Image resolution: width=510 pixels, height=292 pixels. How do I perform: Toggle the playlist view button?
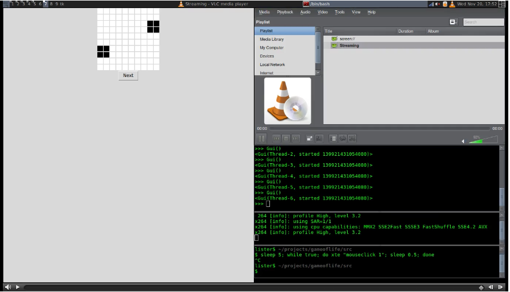pos(333,139)
